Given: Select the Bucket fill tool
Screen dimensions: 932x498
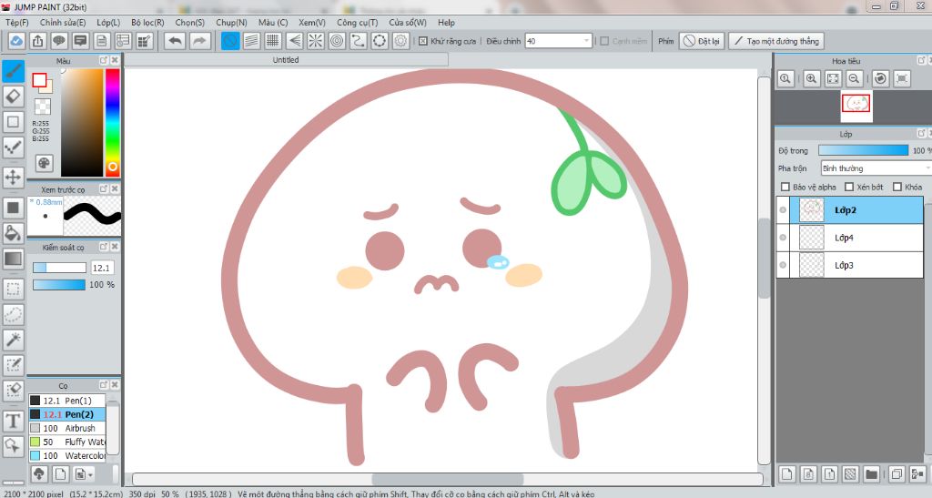Looking at the screenshot, I should 13,233.
